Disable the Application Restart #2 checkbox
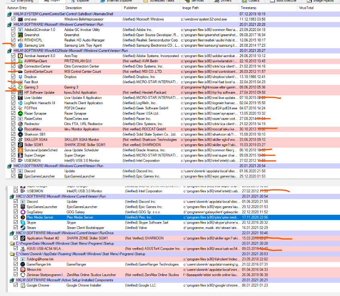This screenshot has height=296, width=340. point(16,238)
